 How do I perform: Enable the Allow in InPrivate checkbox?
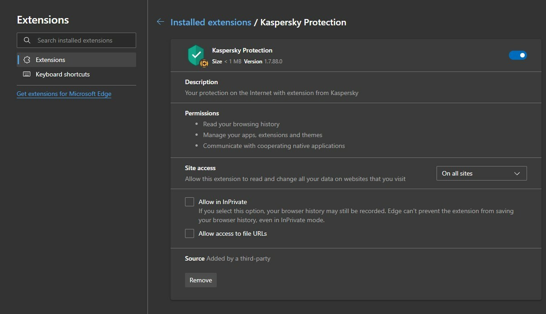(x=190, y=202)
